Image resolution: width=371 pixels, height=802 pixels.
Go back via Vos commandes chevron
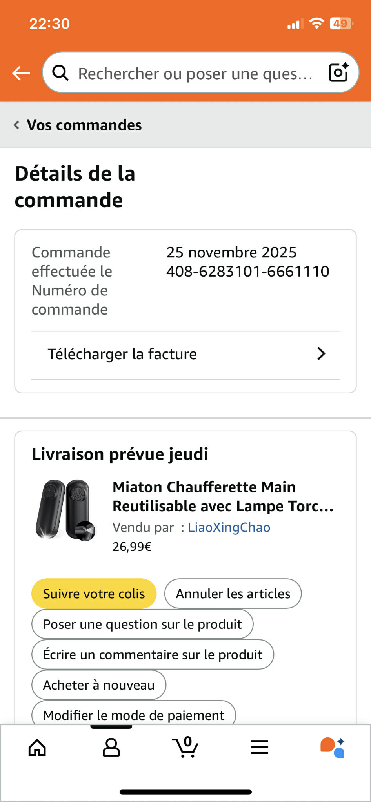coord(16,125)
